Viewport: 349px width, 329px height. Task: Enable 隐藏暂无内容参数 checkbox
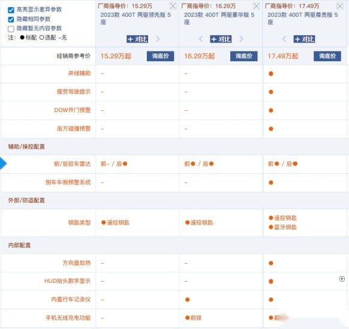point(11,29)
